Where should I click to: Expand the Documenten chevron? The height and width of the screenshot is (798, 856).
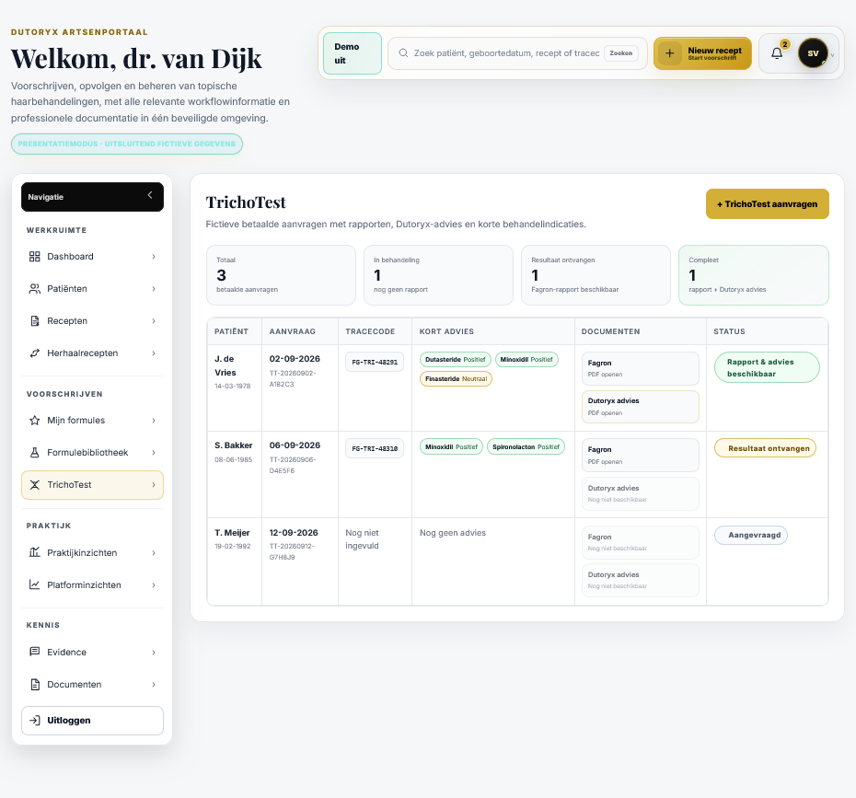click(x=154, y=685)
